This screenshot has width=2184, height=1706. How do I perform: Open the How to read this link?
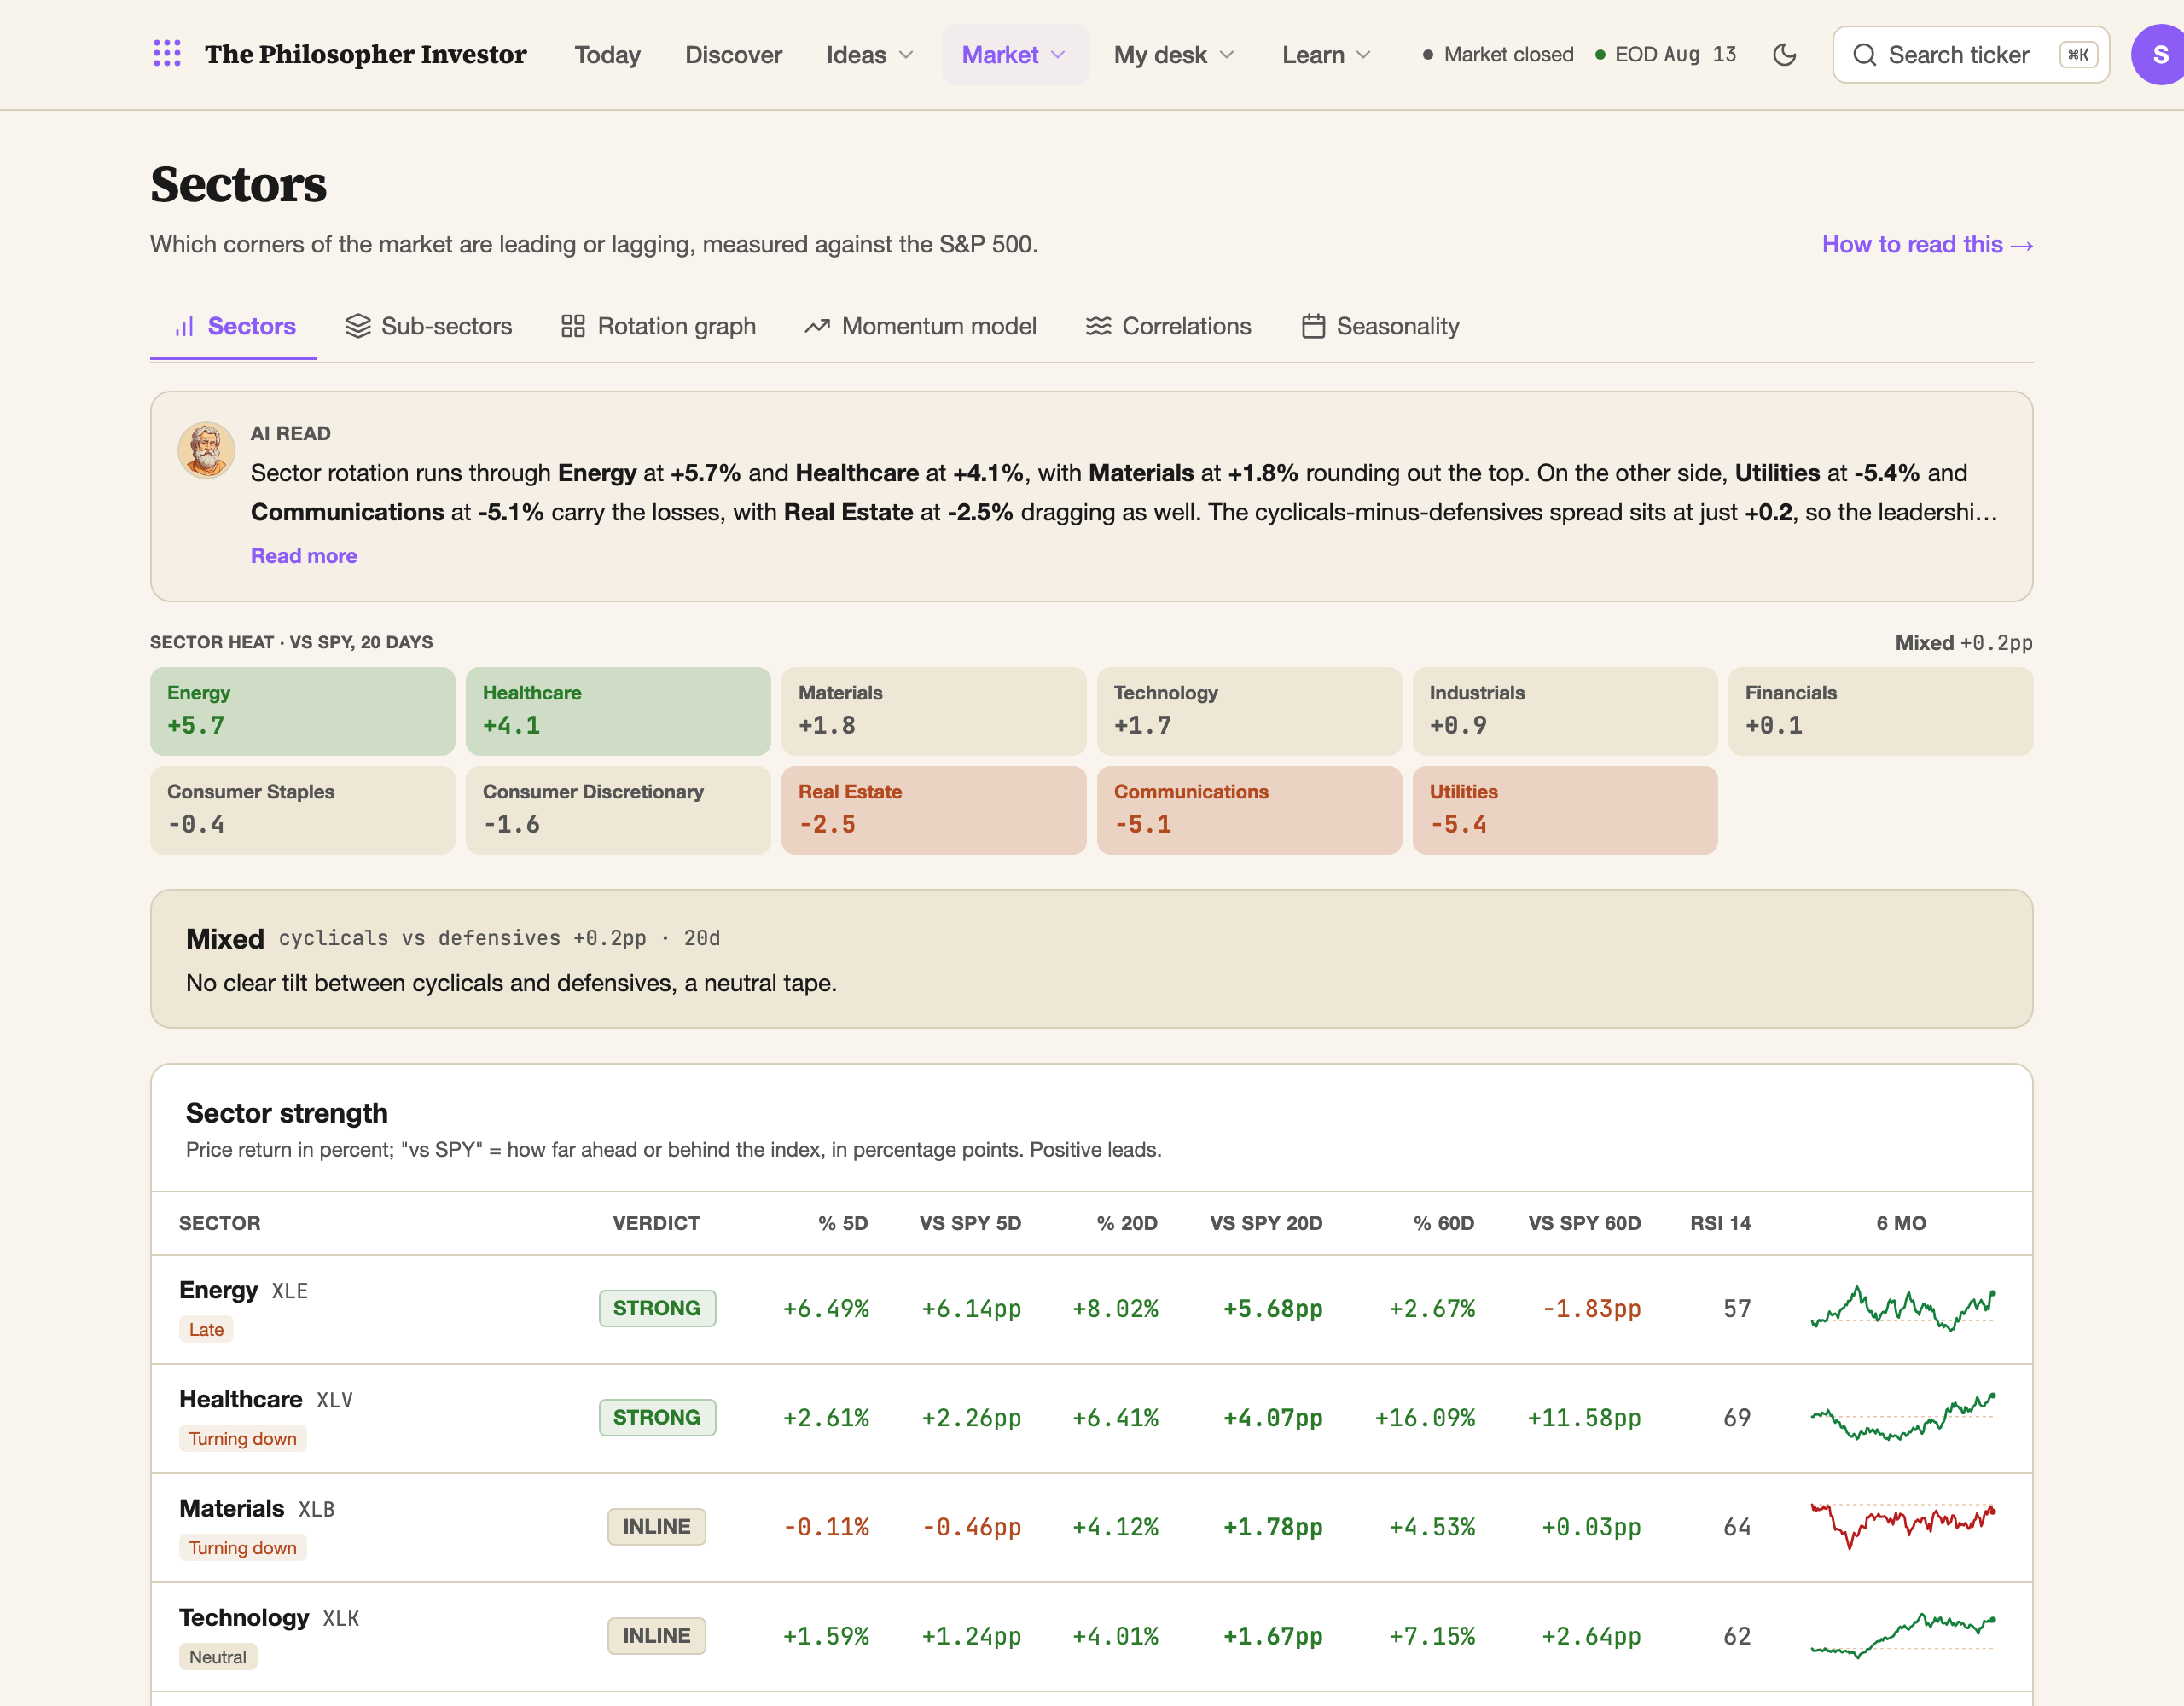(1927, 244)
